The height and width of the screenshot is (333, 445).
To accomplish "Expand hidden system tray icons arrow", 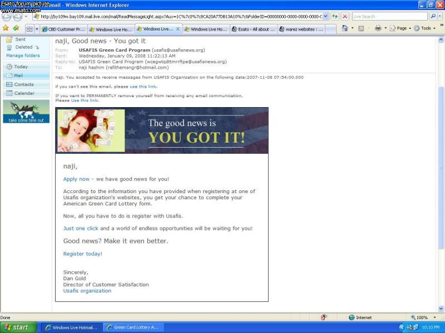I will tap(402, 327).
